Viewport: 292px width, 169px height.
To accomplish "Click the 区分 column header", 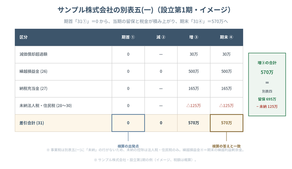I will (x=23, y=37).
